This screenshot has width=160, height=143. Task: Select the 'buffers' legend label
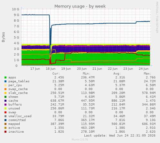[x=15, y=105]
